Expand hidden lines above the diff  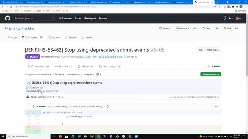coord(33,112)
